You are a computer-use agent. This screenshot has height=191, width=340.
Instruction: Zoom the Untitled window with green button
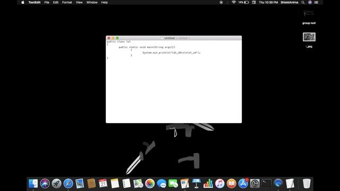(x=117, y=38)
